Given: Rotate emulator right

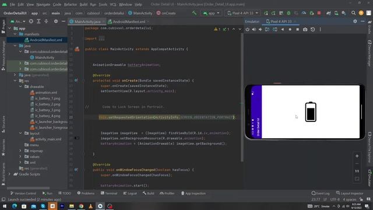Looking at the screenshot, I should pos(275,30).
